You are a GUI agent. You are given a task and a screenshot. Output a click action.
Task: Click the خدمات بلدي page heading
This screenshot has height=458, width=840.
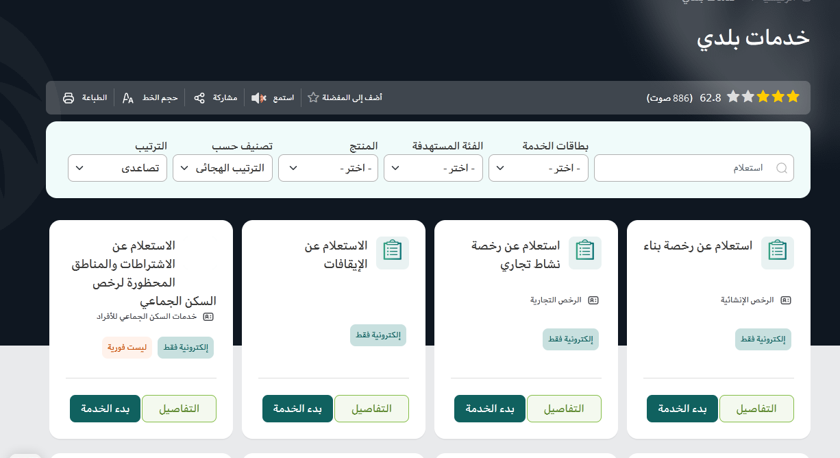click(x=754, y=38)
